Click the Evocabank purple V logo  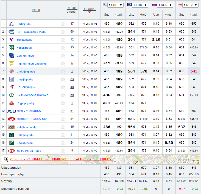click(x=12, y=40)
